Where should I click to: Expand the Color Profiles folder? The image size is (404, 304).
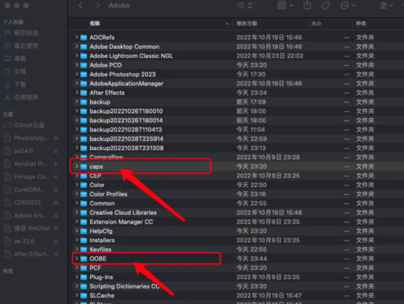pos(77,194)
